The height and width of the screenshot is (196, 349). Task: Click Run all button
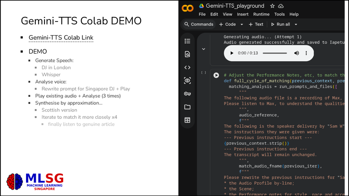point(280,24)
